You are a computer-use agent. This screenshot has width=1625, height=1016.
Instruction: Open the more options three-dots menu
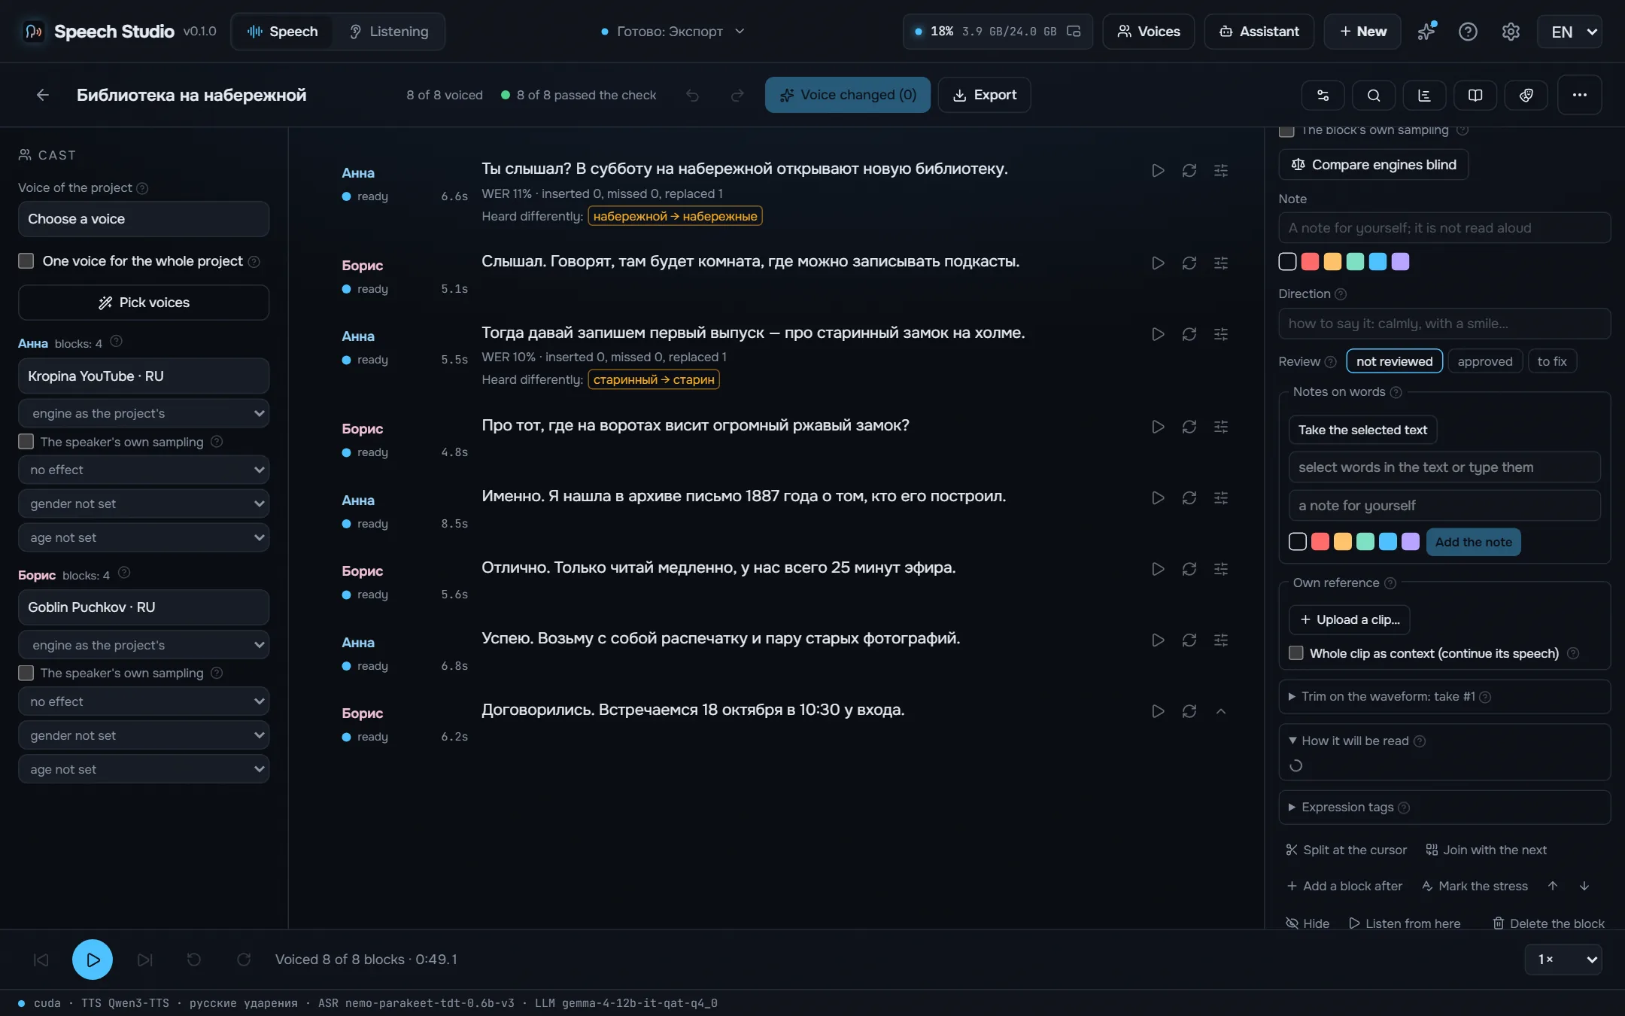[x=1579, y=95]
